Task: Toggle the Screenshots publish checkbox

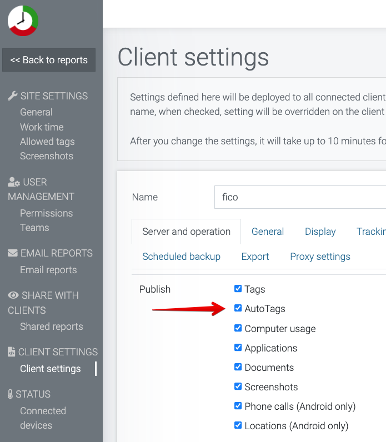Action: (238, 386)
